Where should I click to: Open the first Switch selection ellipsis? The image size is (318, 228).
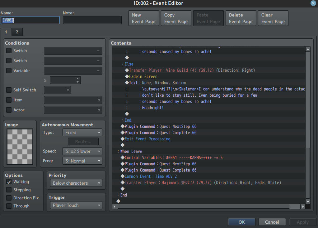tap(99, 51)
